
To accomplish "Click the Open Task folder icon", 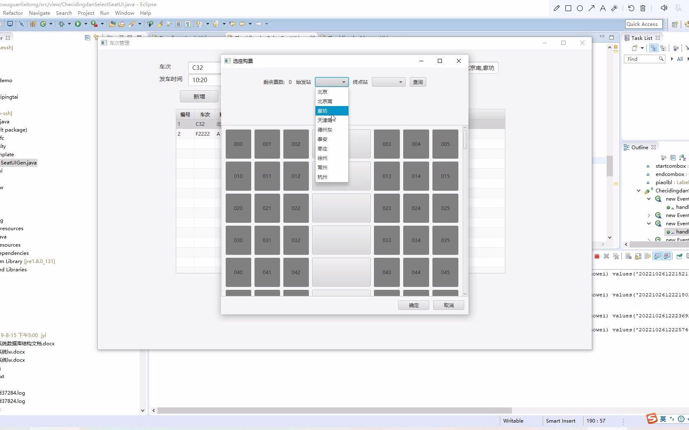I will [121, 24].
